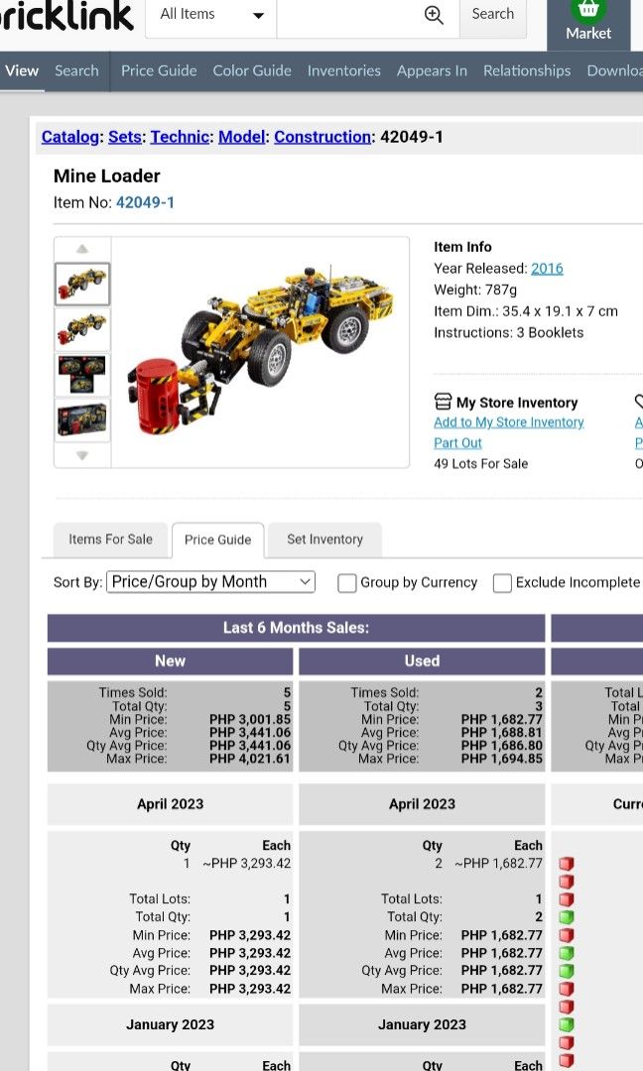643x1071 pixels.
Task: Open Color Guide in navigation bar
Action: coord(252,70)
